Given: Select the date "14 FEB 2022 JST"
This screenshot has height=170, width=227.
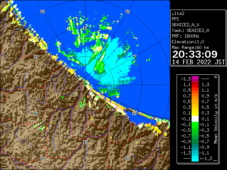Looking at the screenshot, I should click(198, 62).
